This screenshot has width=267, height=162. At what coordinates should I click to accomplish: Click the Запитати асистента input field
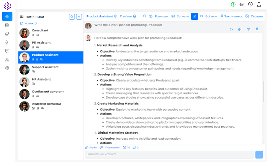pyautogui.click(x=169, y=154)
